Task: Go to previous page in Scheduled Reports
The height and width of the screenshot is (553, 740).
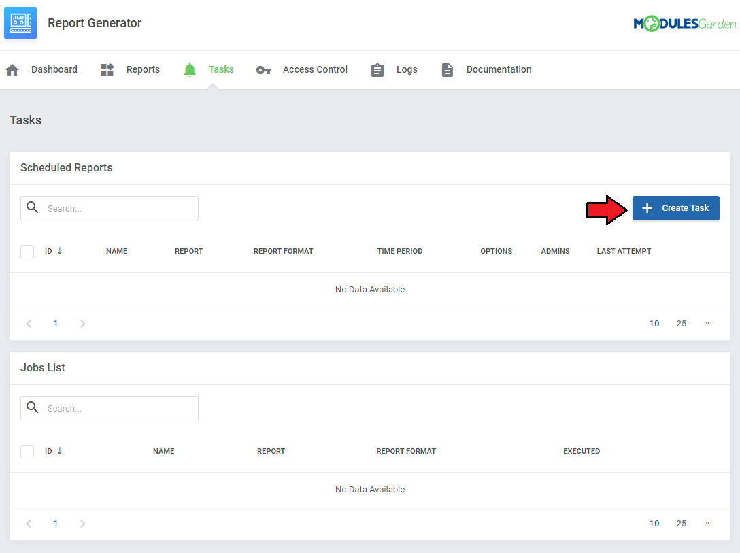Action: point(29,324)
